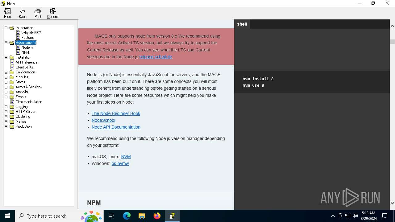Viewport: 395px width, 222px height.
Task: Select the Features topic
Action: [28, 38]
